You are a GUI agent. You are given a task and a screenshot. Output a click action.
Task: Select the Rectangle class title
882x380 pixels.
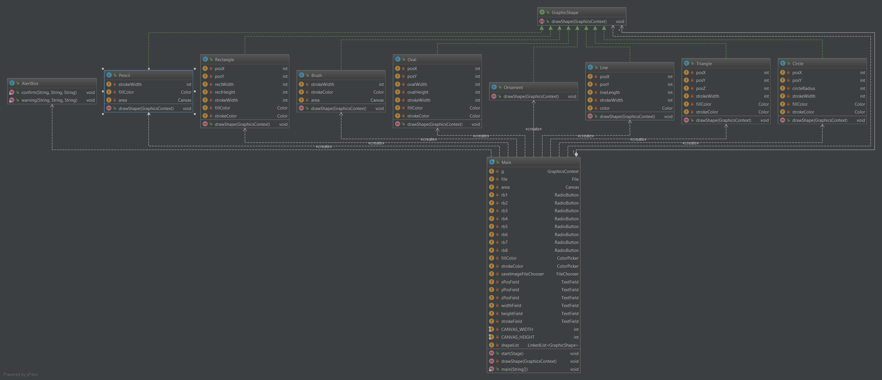(224, 59)
